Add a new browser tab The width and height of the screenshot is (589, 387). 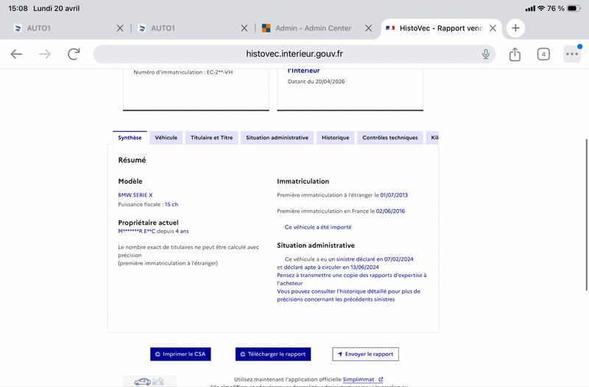click(515, 28)
